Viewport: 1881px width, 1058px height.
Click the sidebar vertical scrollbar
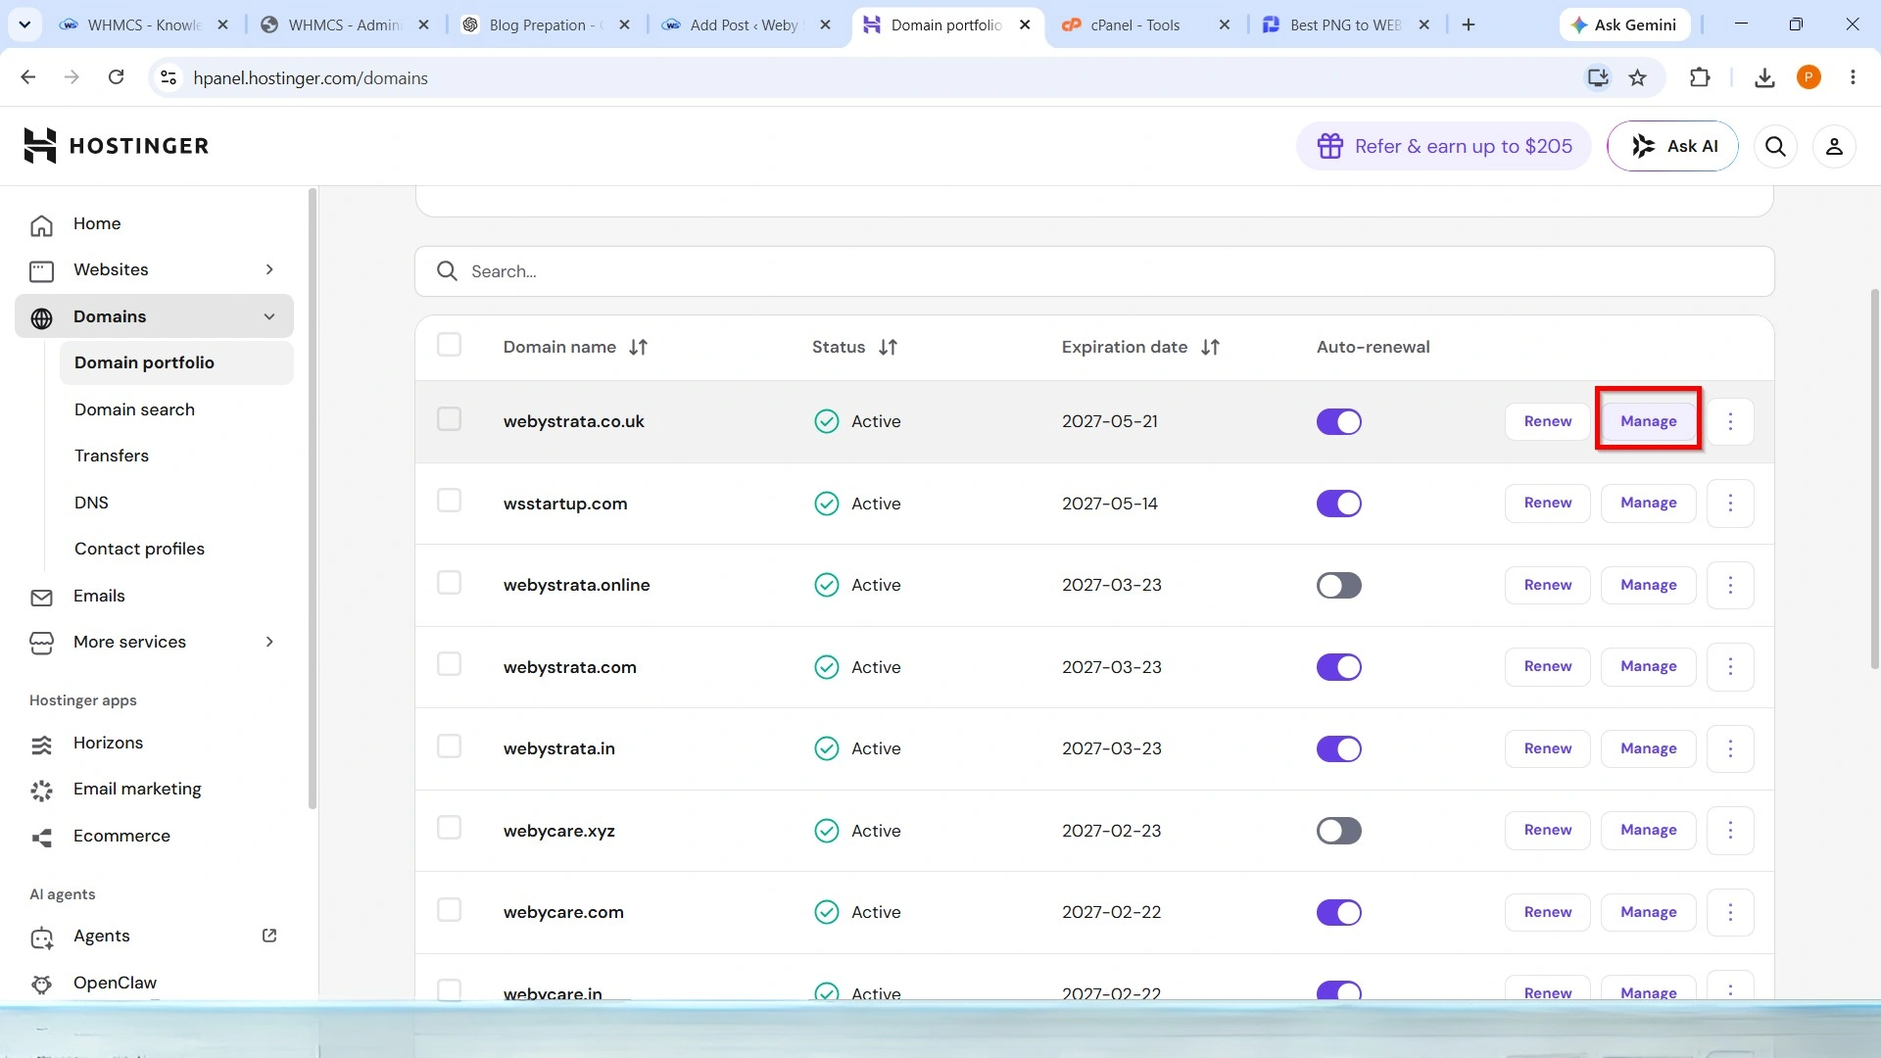[x=313, y=500]
